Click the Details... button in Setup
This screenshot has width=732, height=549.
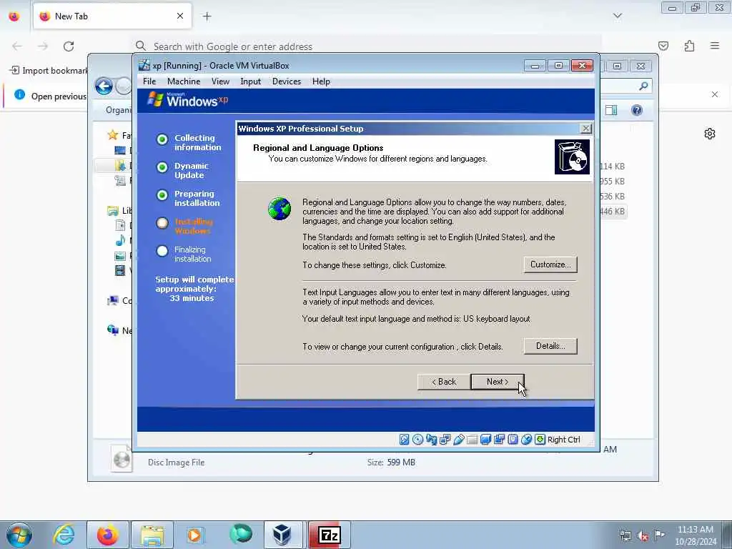pyautogui.click(x=550, y=346)
